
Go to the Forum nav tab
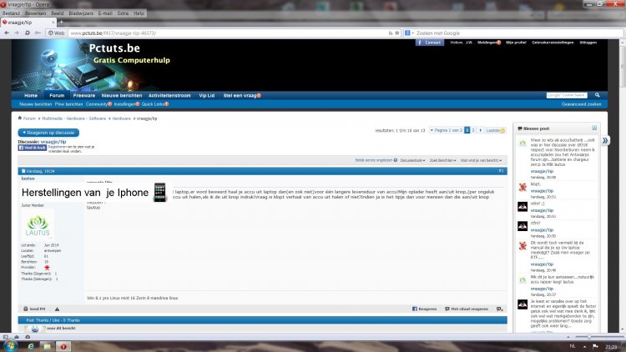pyautogui.click(x=57, y=95)
